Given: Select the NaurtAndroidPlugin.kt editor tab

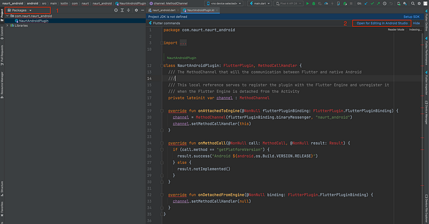Looking at the screenshot, I should pyautogui.click(x=200, y=10).
